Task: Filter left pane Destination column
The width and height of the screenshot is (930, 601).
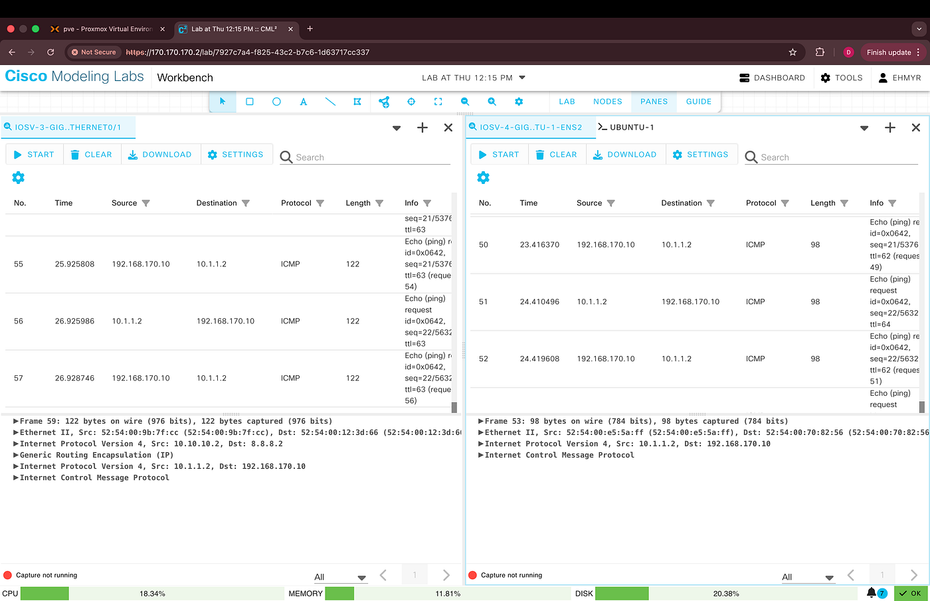Action: [x=246, y=203]
